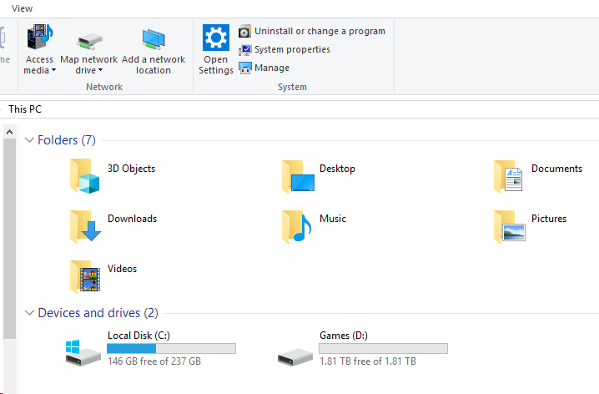Click the Desktop folder name
The height and width of the screenshot is (394, 599).
[x=337, y=169]
